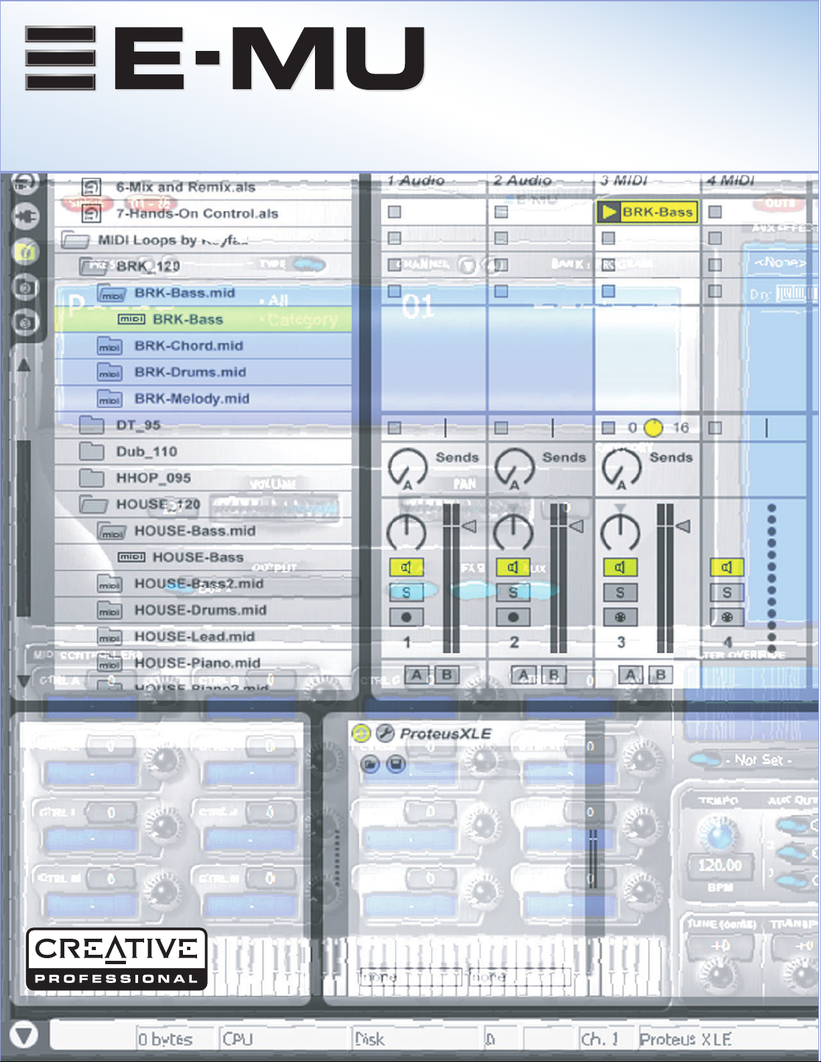Stop clips on track 4 MIDI status row
Image resolution: width=821 pixels, height=1062 pixels.
coord(715,427)
